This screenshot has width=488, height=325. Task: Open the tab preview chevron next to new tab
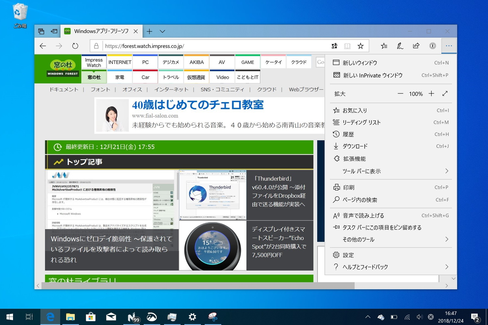pos(162,31)
